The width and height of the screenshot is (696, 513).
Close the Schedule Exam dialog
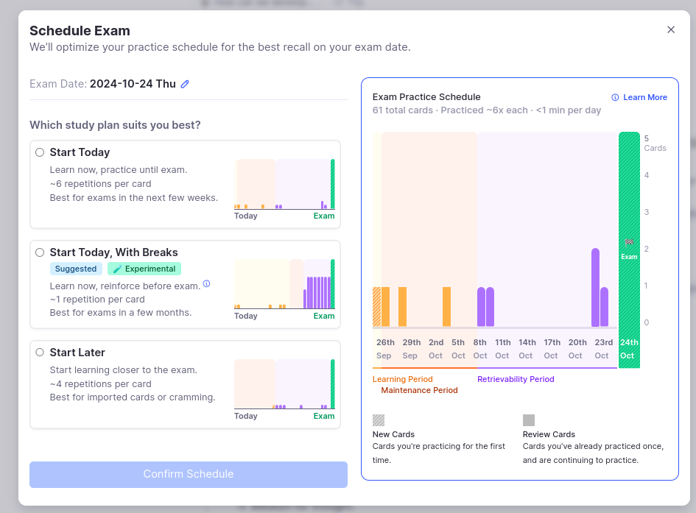(671, 29)
